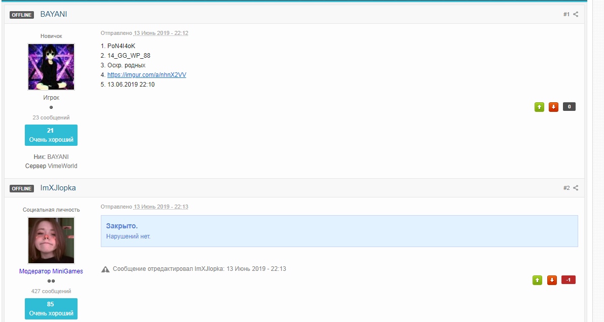
Task: Click ImXJlopka's reputation badge showing 85
Action: (x=51, y=309)
